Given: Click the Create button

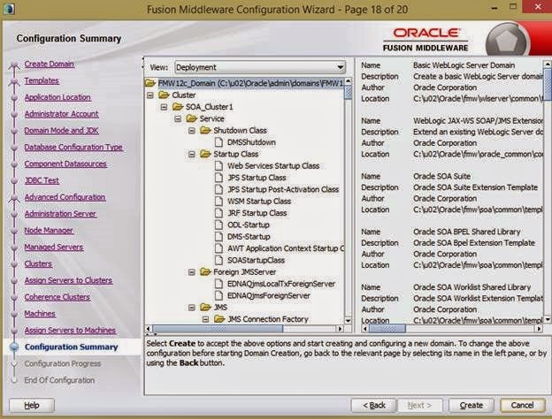Looking at the screenshot, I should pos(471,405).
